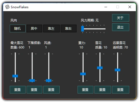
Task: Select the 靠右 wind direction option
Action: pyautogui.click(x=69, y=29)
